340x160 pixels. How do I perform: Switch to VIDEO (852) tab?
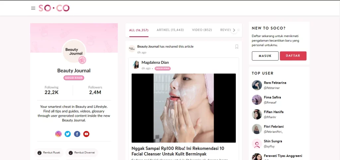click(202, 30)
